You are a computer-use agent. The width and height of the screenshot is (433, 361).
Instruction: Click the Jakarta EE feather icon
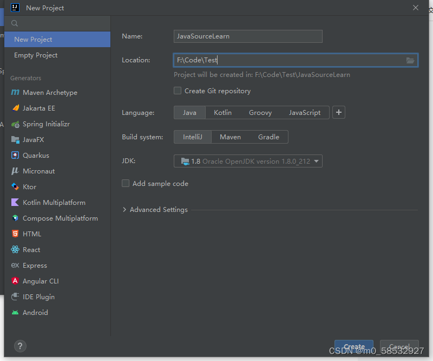pos(16,108)
